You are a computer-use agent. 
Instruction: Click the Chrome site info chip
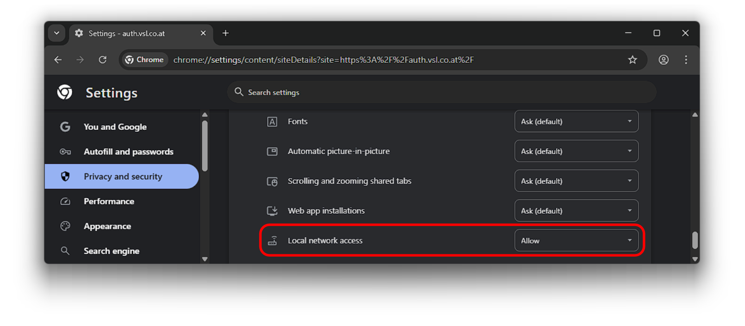pyautogui.click(x=144, y=60)
